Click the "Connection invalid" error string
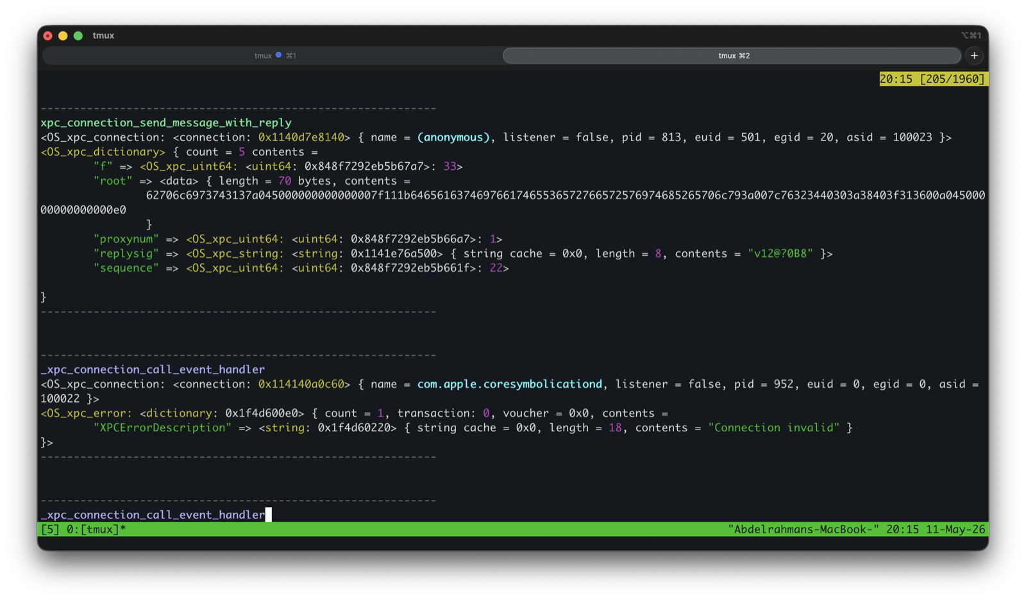The height and width of the screenshot is (600, 1026). tap(774, 428)
